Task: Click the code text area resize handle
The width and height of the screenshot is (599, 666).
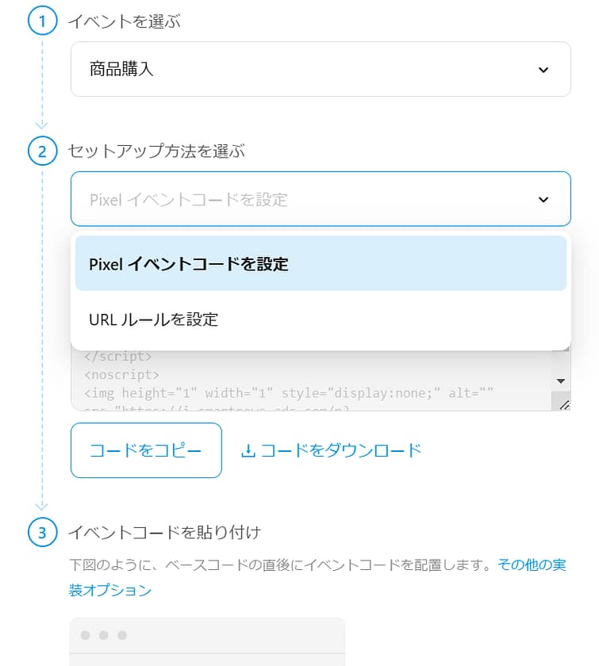Action: [x=564, y=405]
